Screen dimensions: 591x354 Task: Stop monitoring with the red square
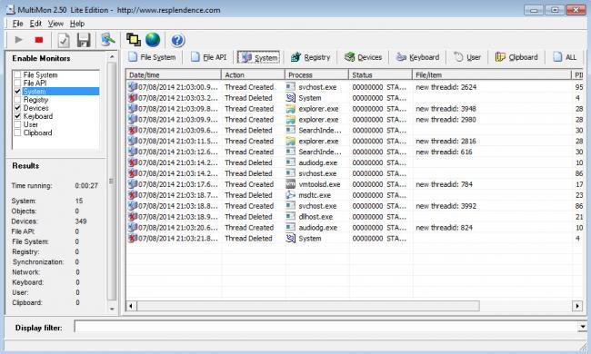39,40
